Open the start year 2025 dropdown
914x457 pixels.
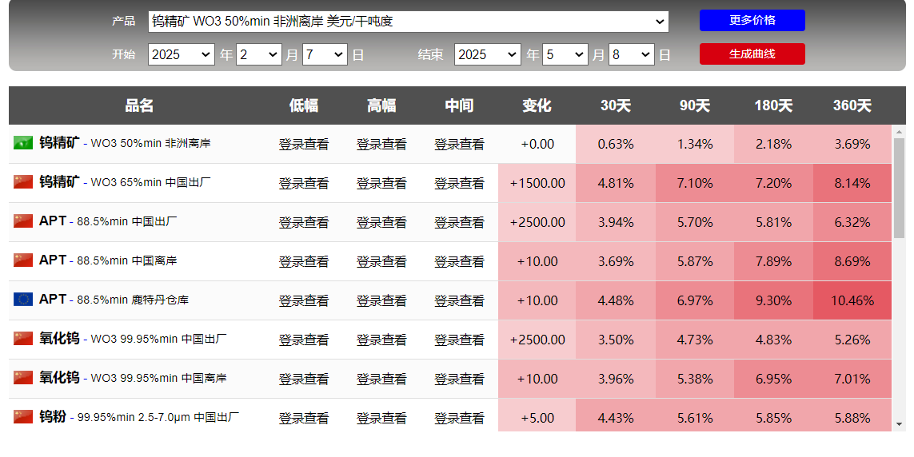tap(182, 54)
